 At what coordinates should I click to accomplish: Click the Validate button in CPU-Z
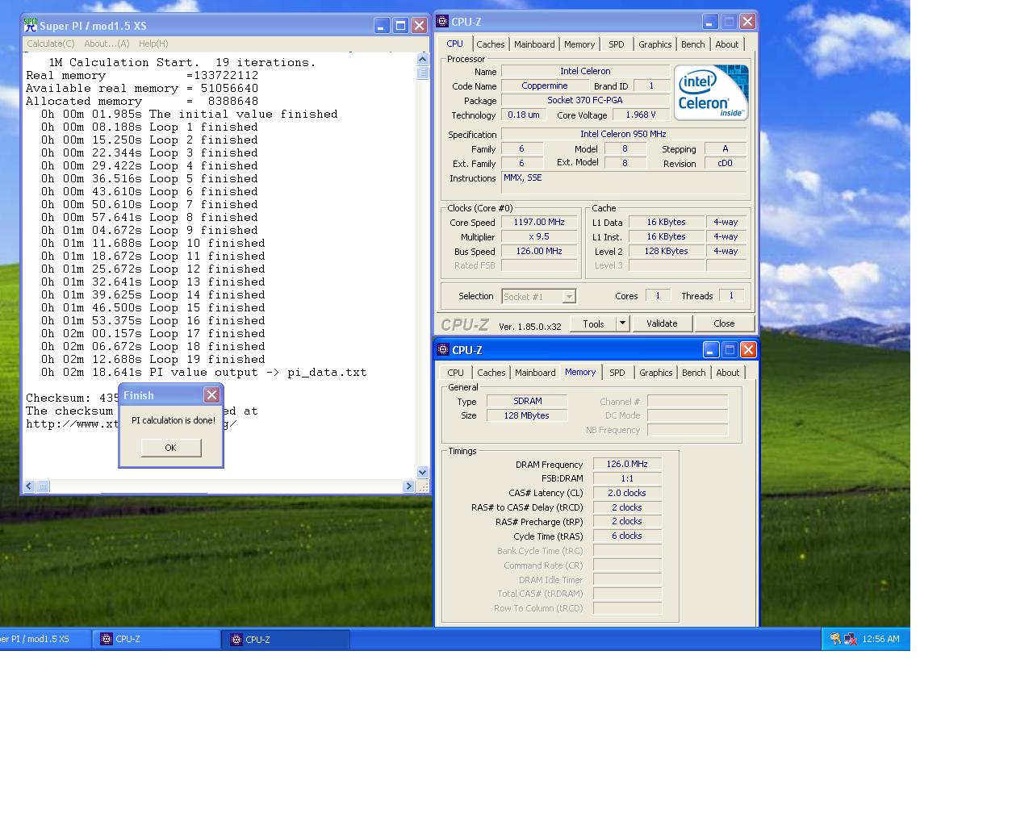coord(662,323)
